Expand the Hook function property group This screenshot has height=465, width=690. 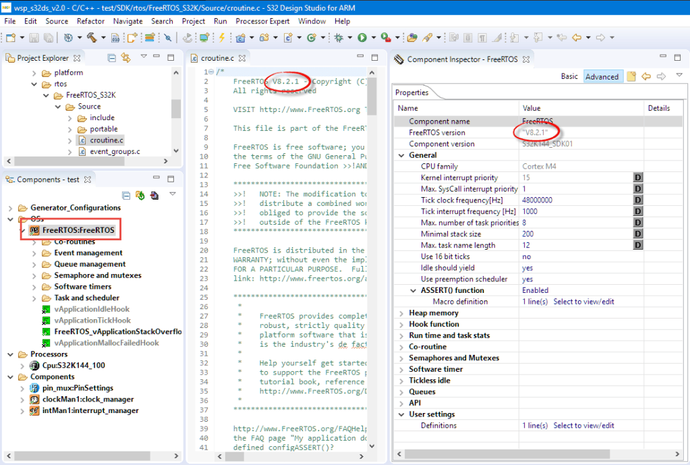(x=401, y=324)
